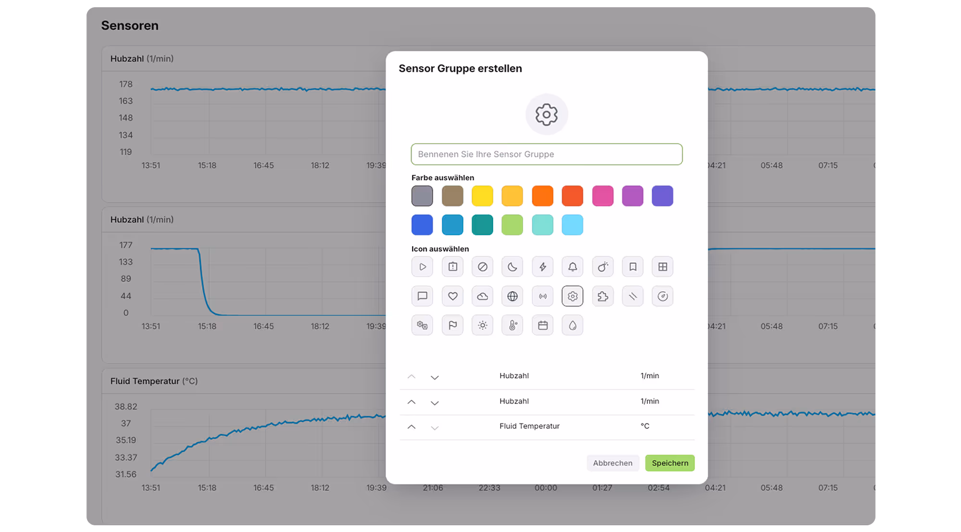The width and height of the screenshot is (961, 532).
Task: Click the Sensoren page heading
Action: (x=130, y=25)
